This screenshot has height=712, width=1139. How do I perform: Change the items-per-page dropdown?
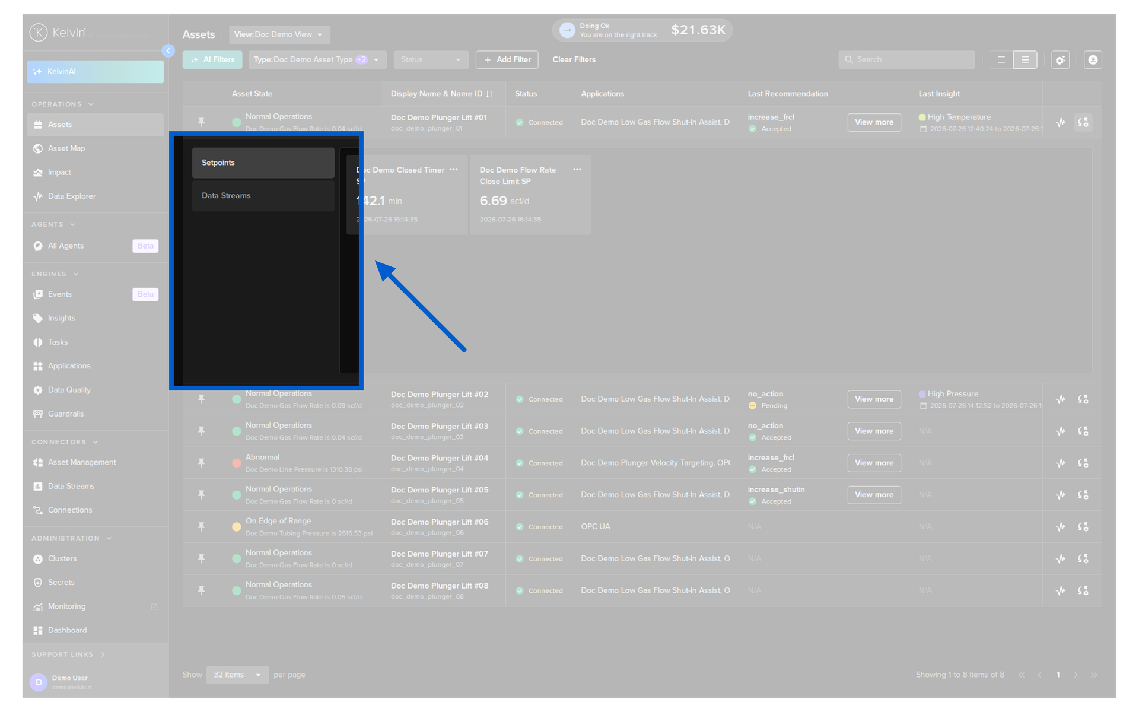[x=237, y=675]
